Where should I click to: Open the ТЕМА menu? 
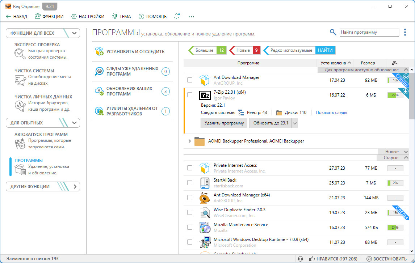121,16
